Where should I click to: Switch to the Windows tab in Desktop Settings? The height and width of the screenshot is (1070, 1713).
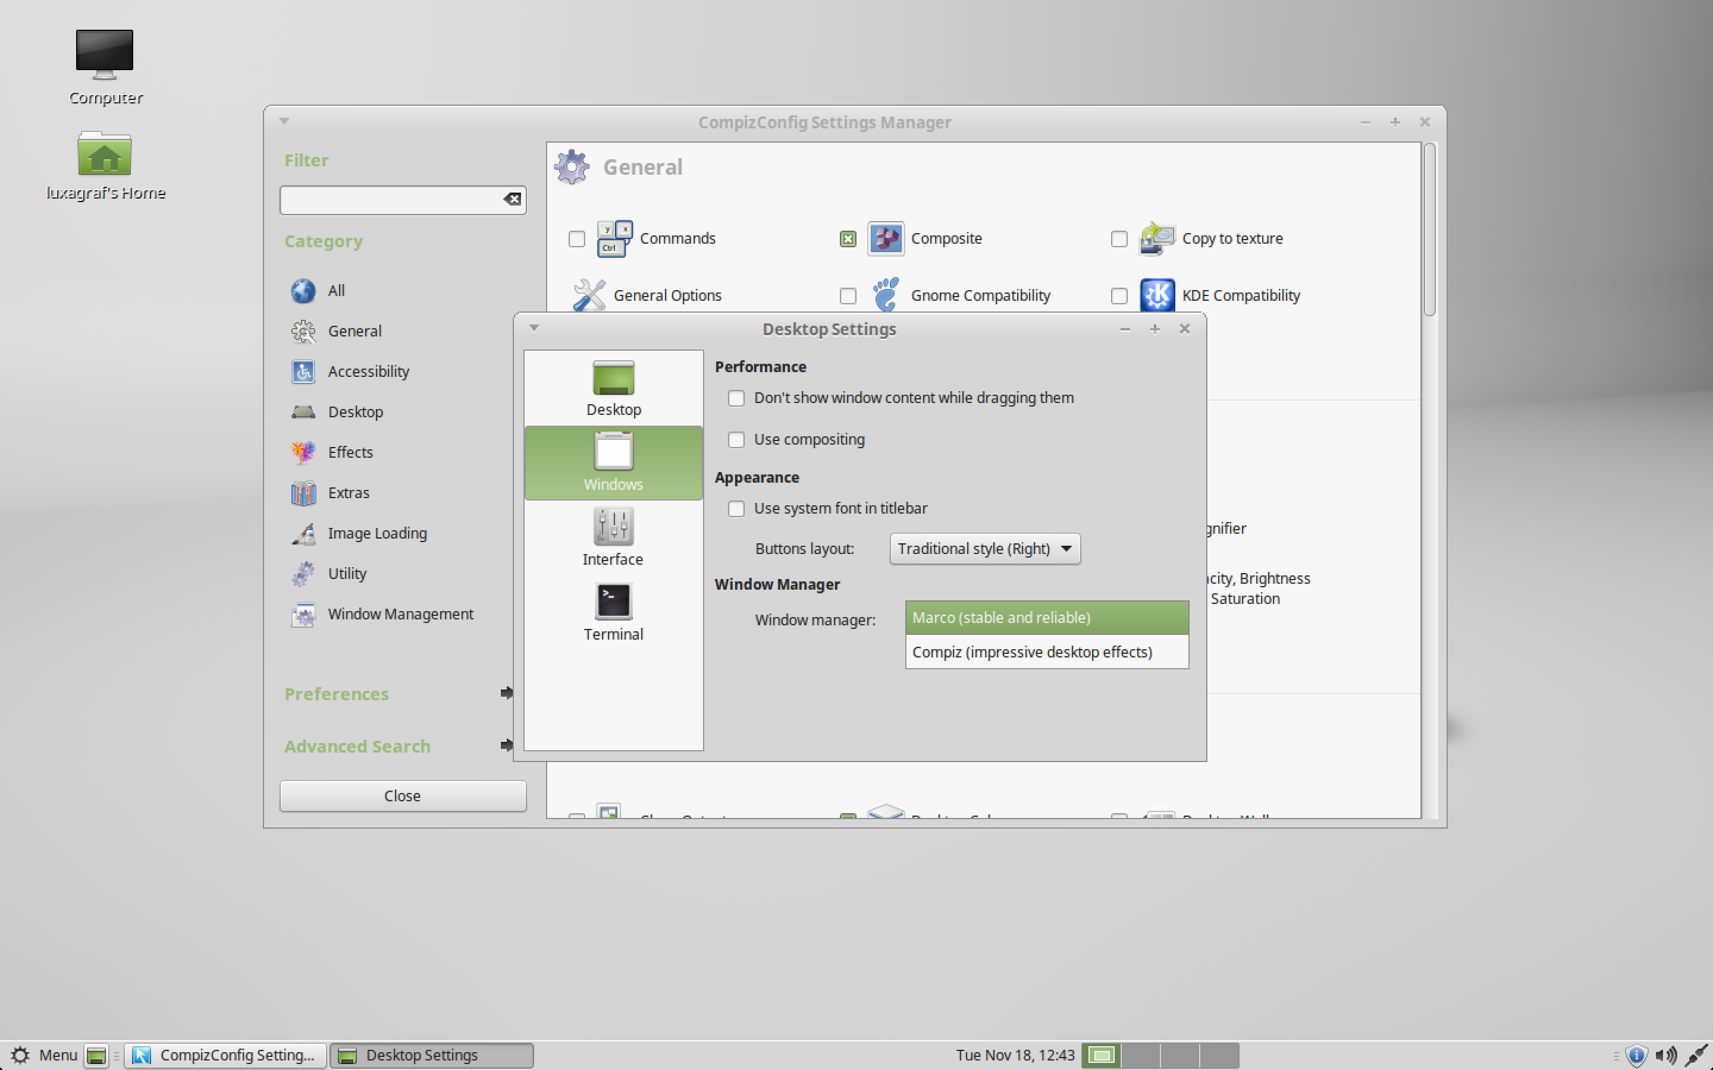click(x=613, y=463)
